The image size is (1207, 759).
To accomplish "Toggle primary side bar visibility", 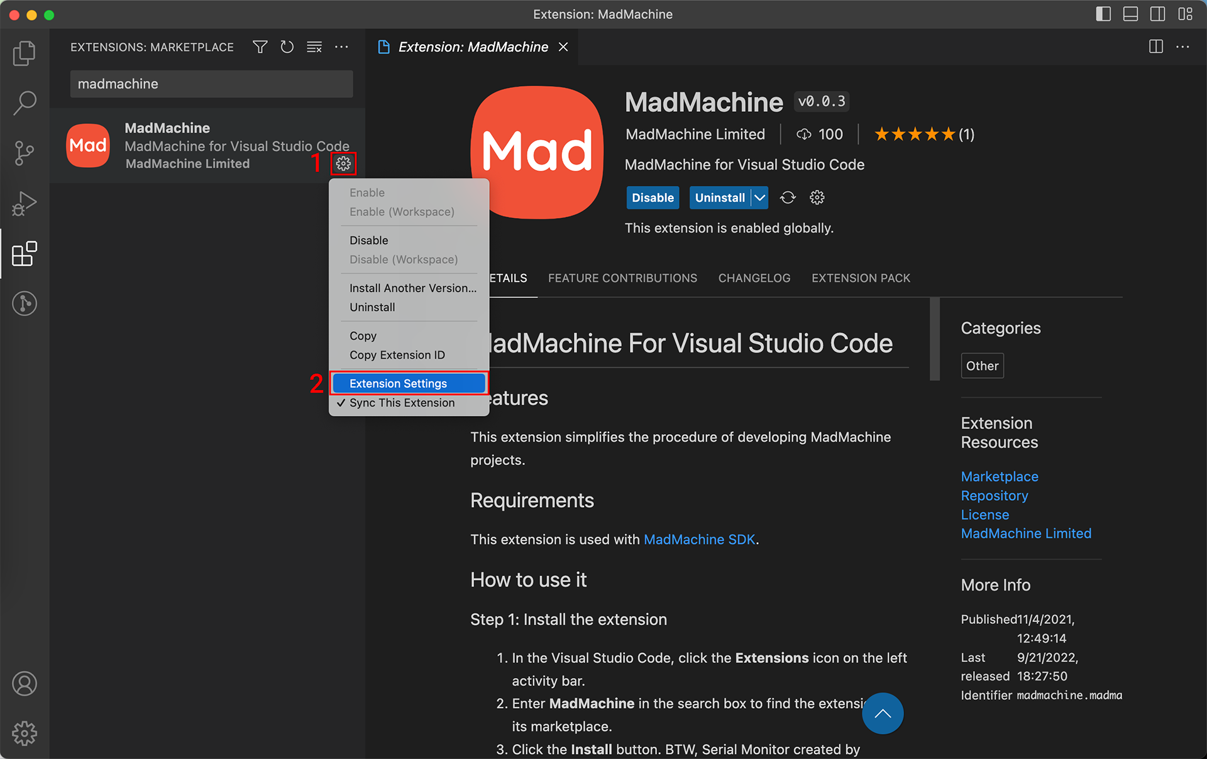I will [x=1103, y=14].
